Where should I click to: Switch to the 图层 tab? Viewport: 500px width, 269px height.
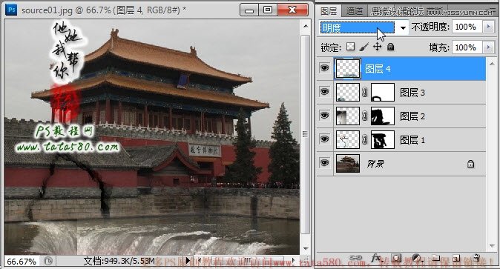329,11
